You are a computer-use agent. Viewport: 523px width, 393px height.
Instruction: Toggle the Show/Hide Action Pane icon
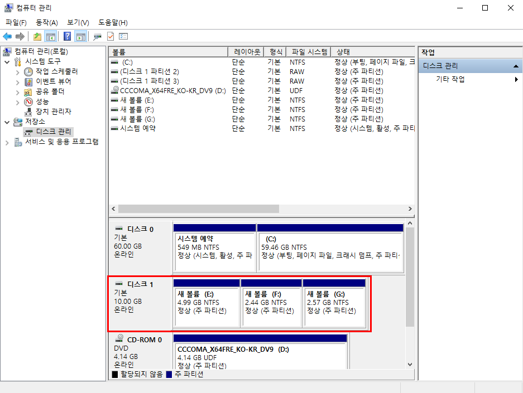click(x=81, y=36)
